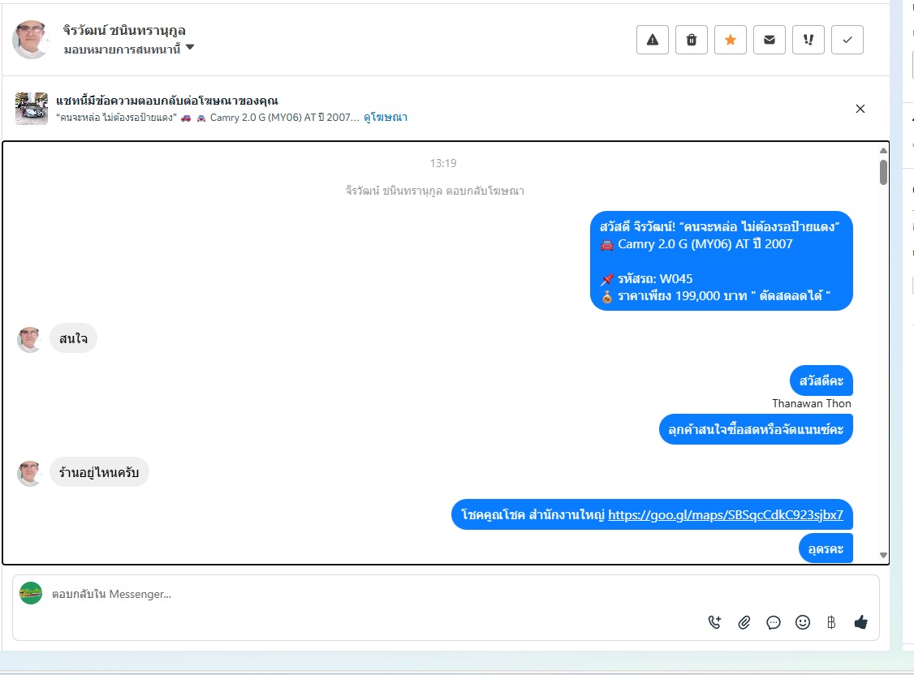The image size is (914, 675).
Task: Mark conversation as spam with warning icon
Action: [653, 40]
